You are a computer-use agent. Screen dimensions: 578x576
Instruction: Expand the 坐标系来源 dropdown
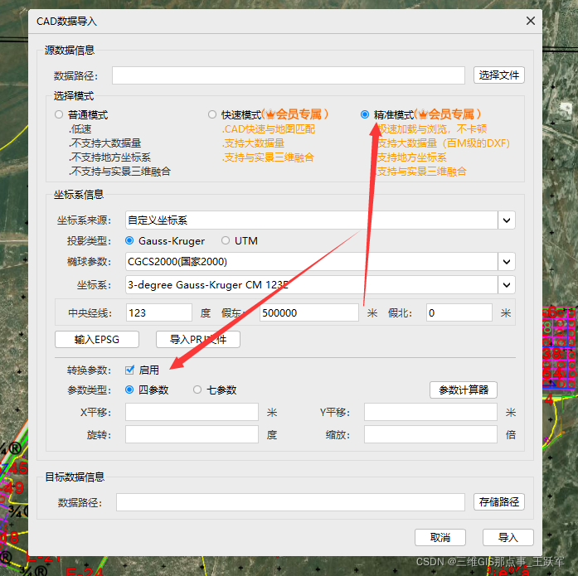click(x=507, y=220)
